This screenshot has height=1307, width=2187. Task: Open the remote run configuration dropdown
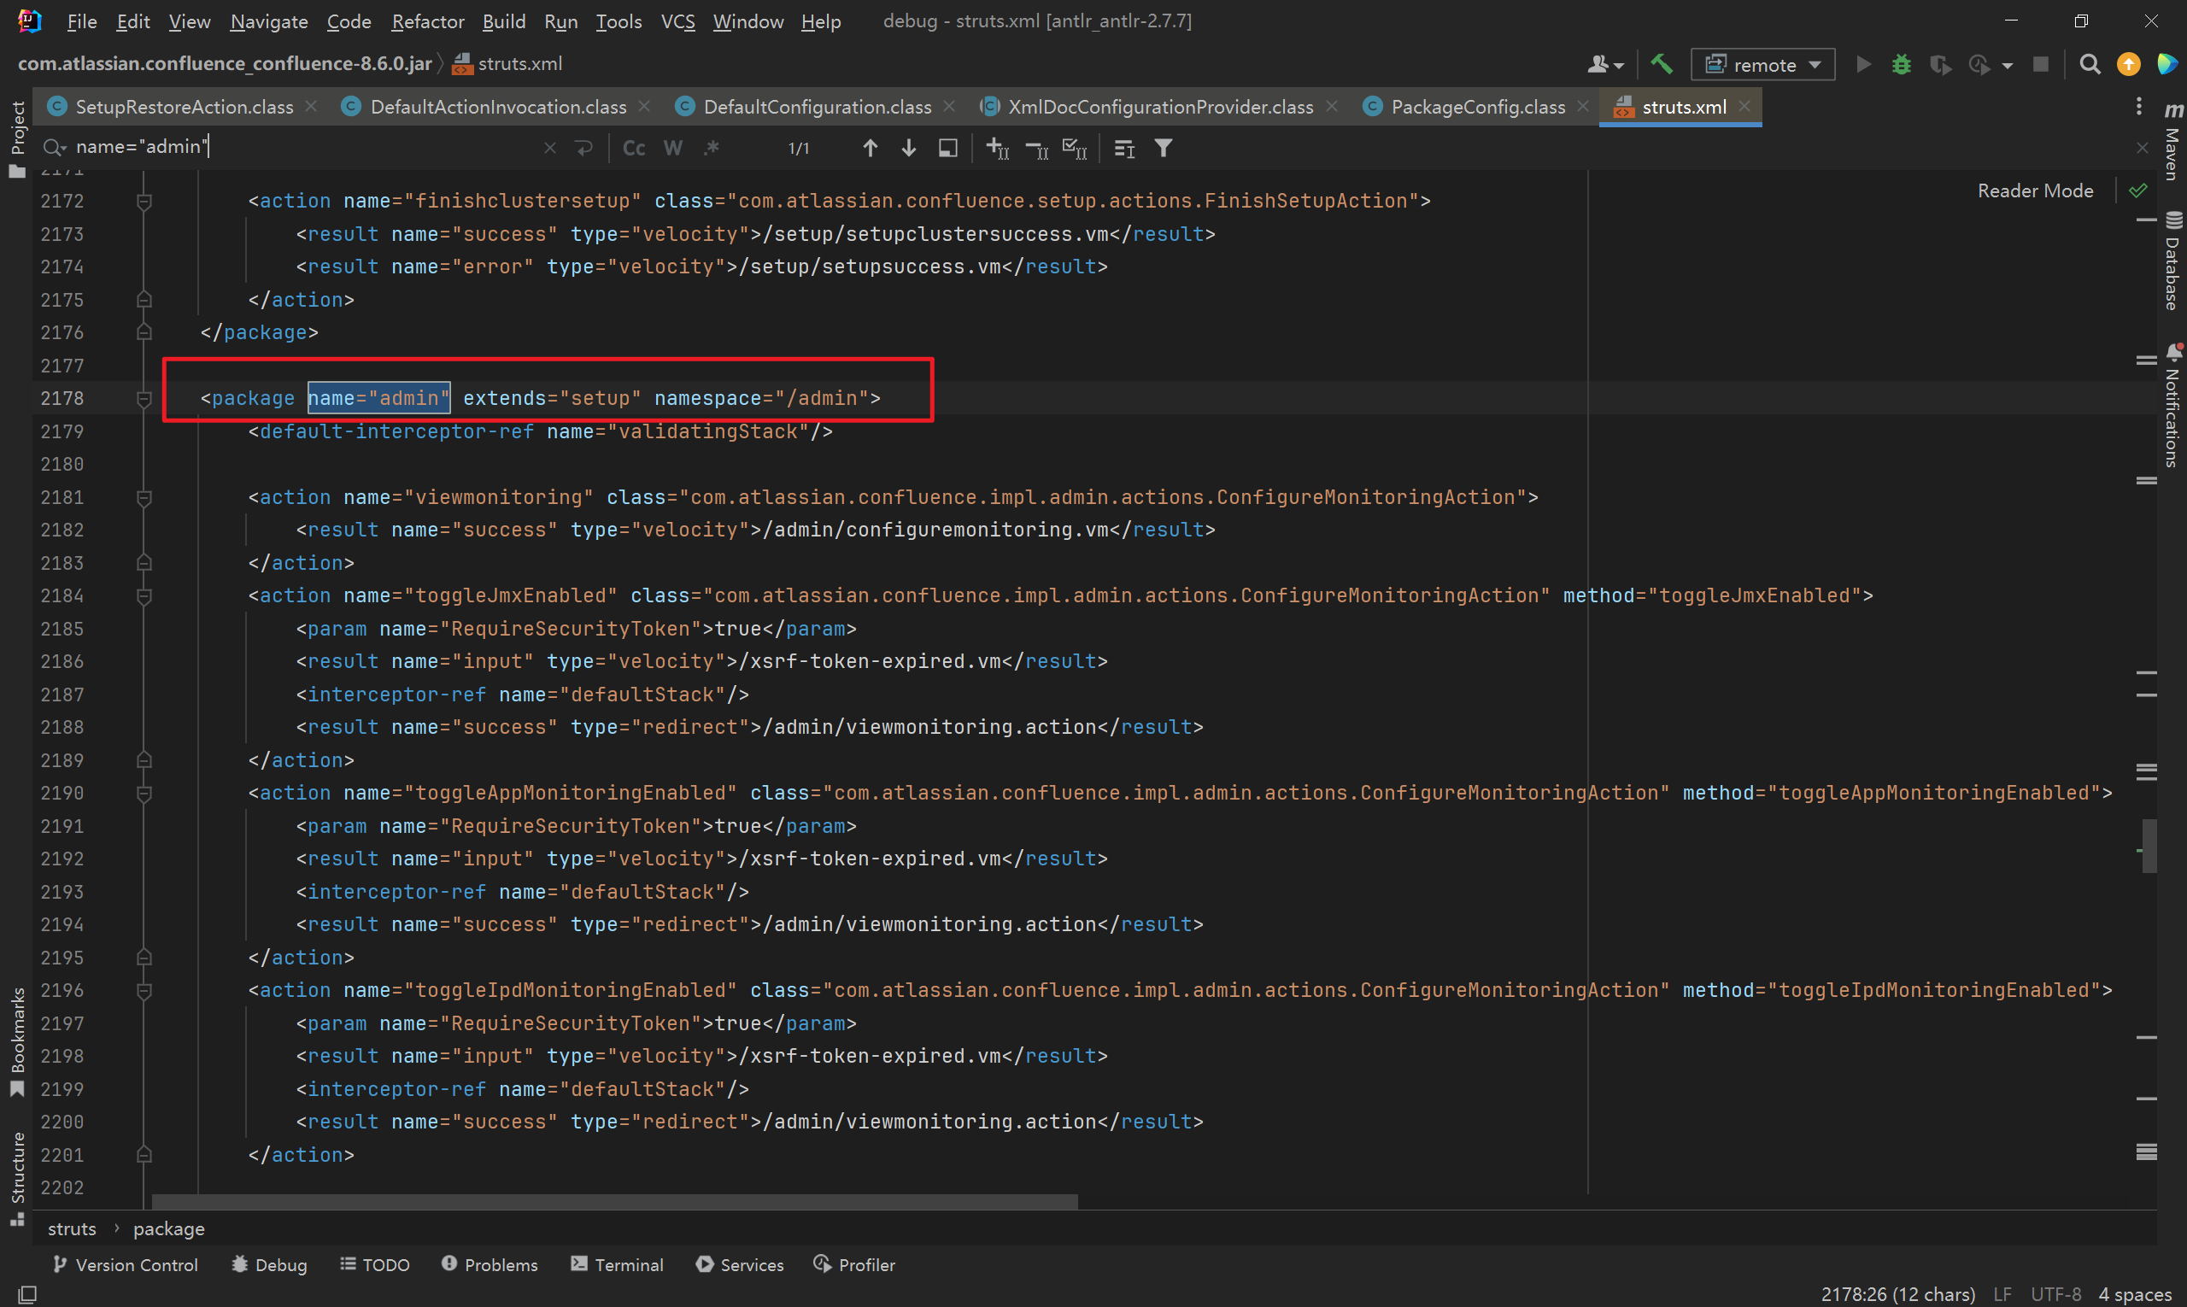[x=1762, y=64]
